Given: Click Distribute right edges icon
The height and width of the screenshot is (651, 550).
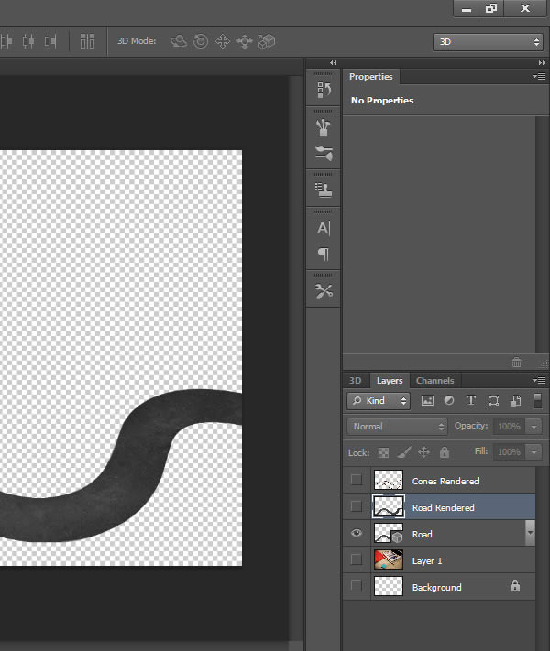Looking at the screenshot, I should pyautogui.click(x=50, y=41).
